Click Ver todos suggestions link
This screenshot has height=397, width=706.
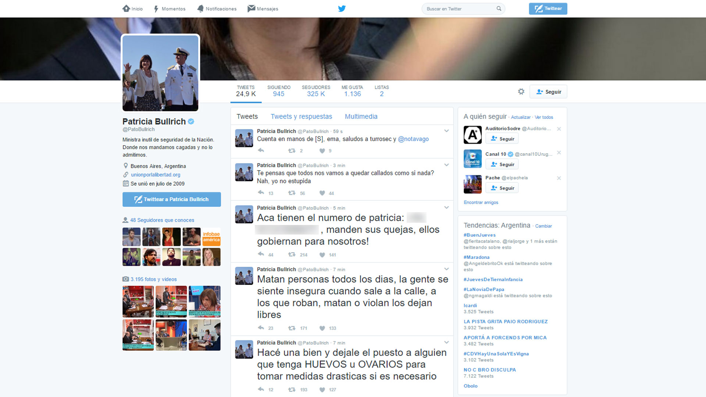[544, 117]
